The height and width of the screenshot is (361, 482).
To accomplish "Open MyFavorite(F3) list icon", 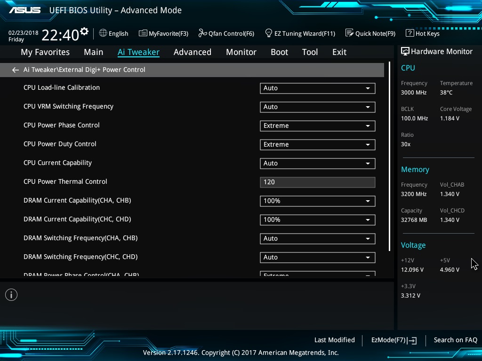I will [x=143, y=33].
